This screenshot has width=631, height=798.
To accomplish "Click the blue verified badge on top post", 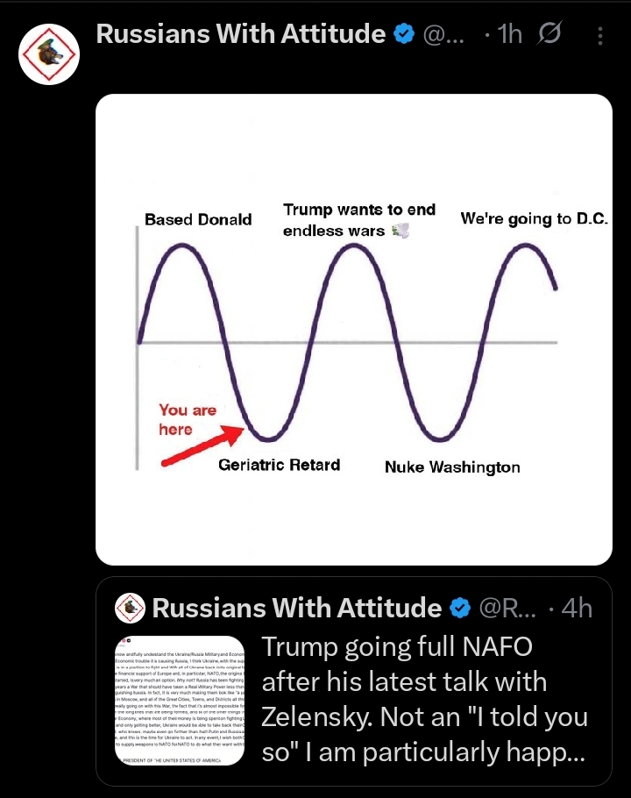I will tap(404, 34).
